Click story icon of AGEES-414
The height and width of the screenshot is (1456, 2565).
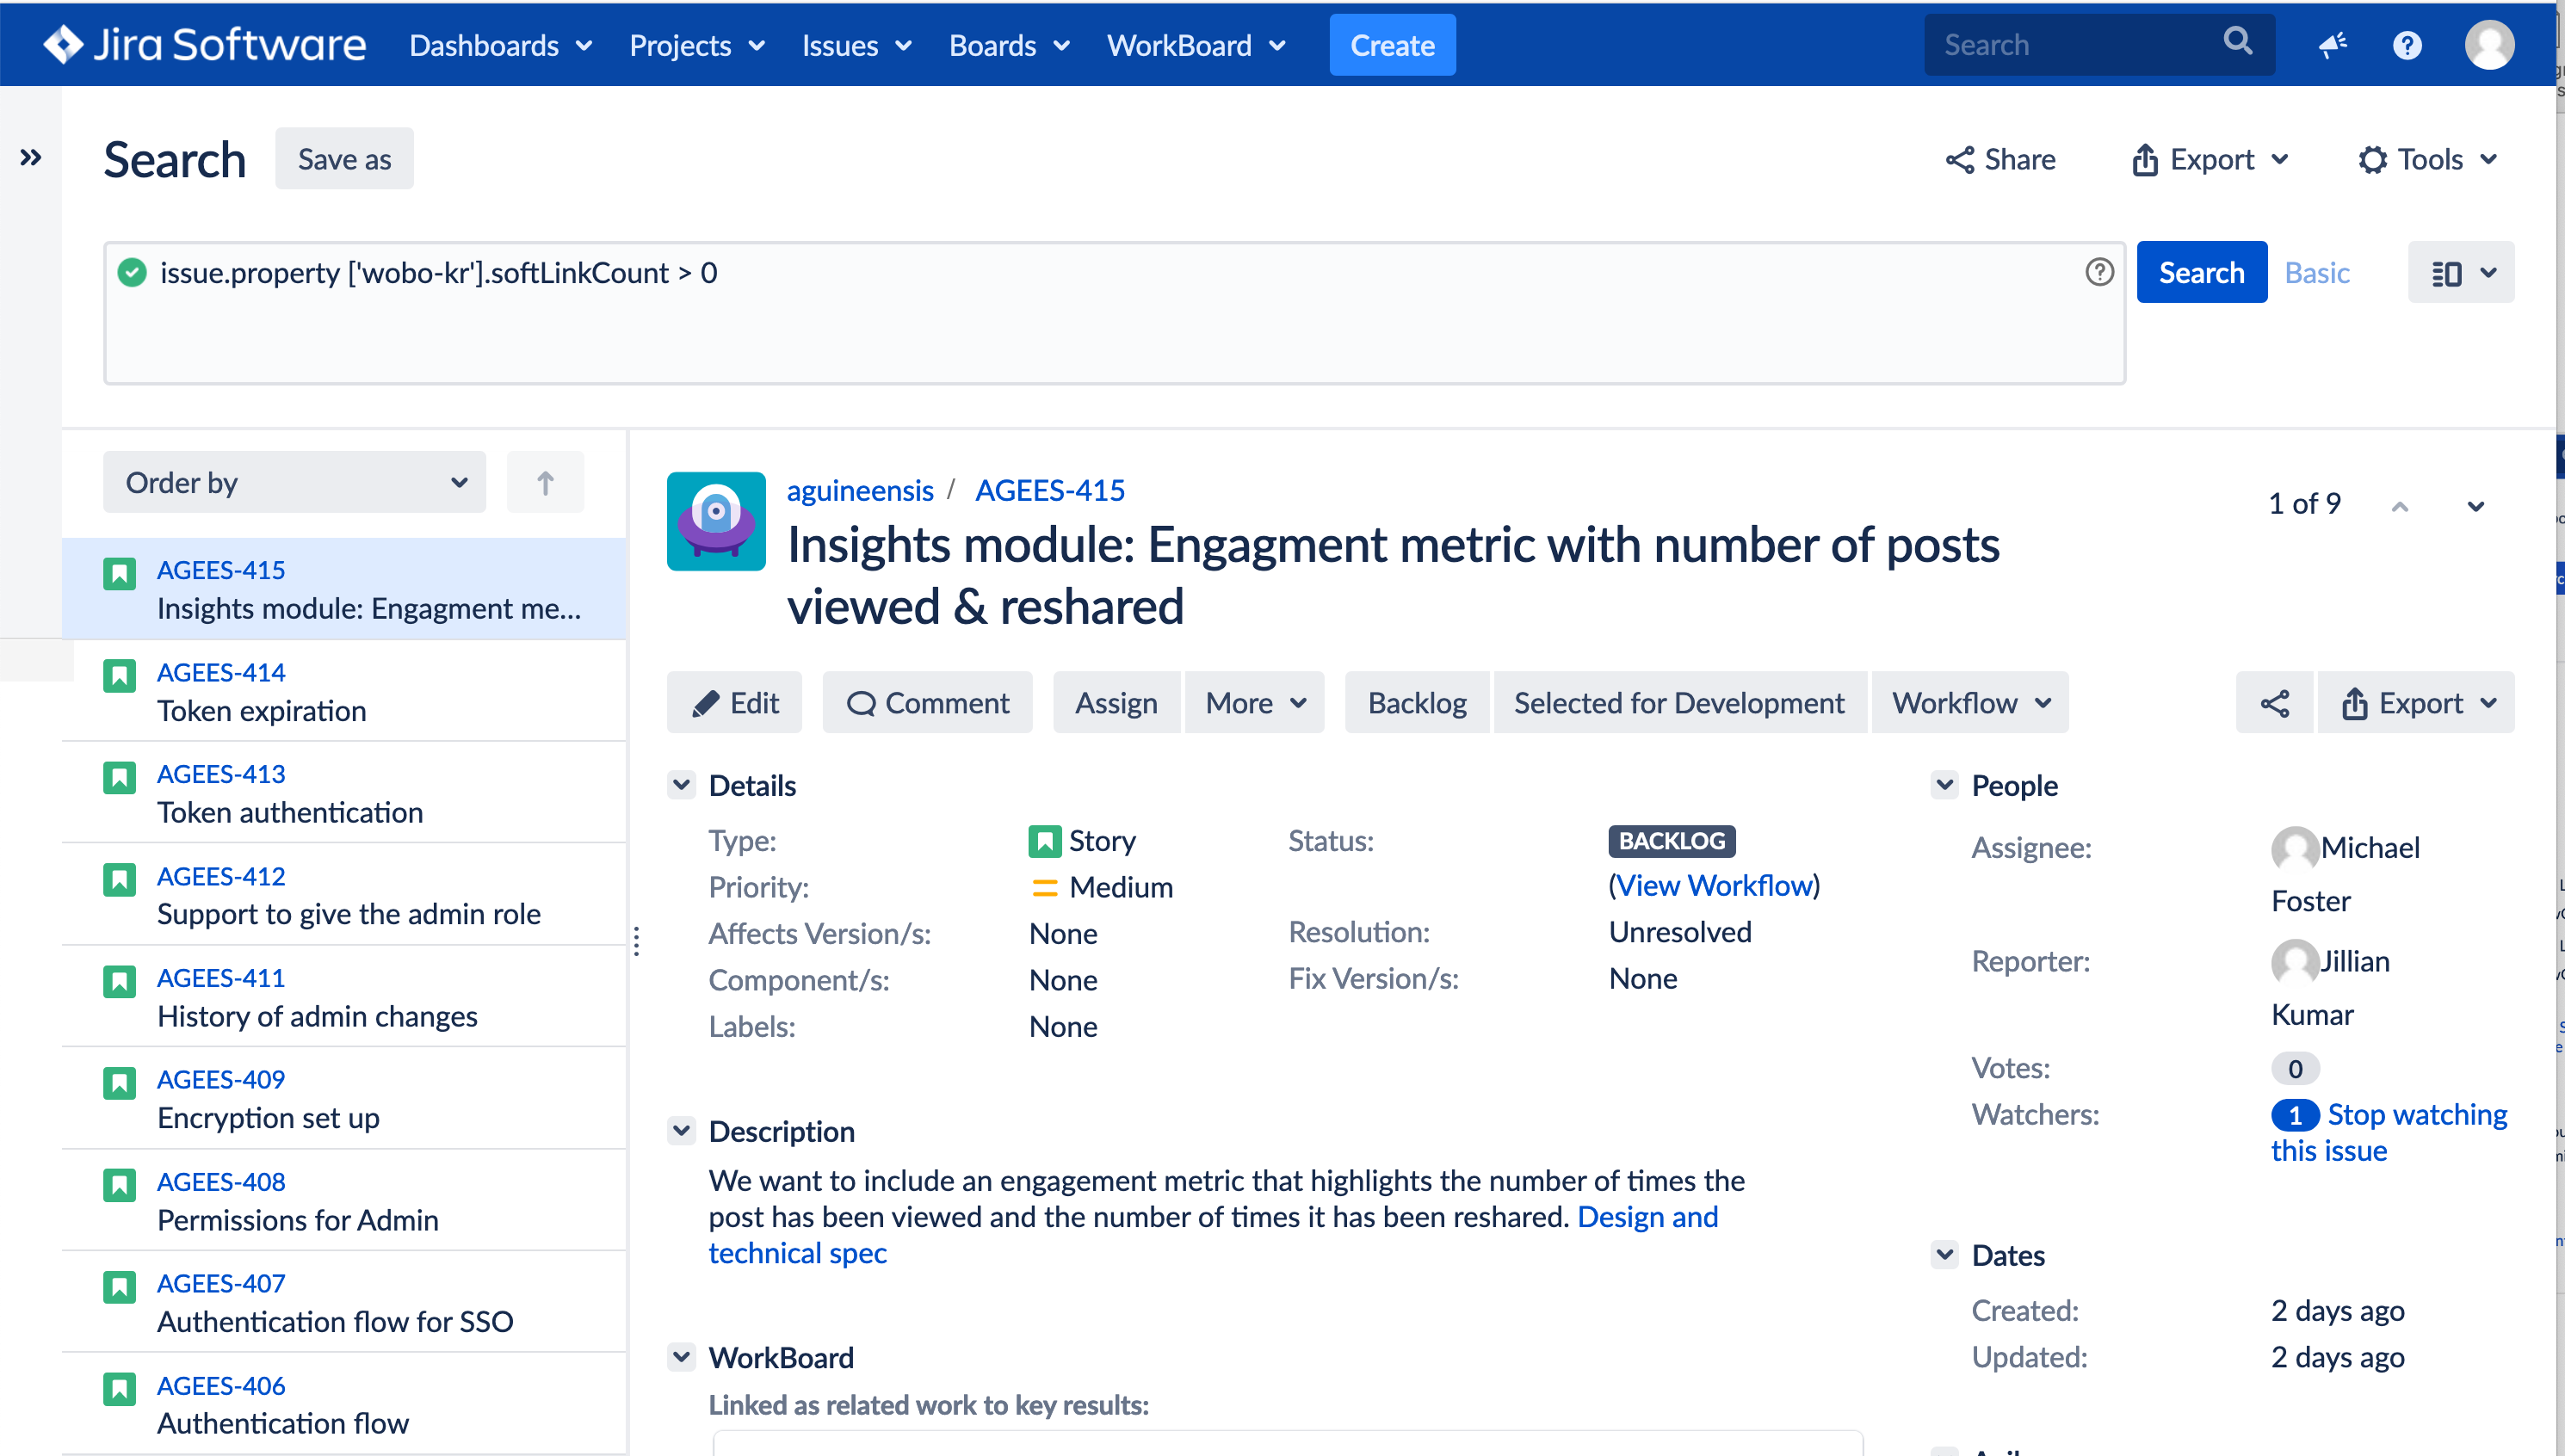(x=119, y=676)
